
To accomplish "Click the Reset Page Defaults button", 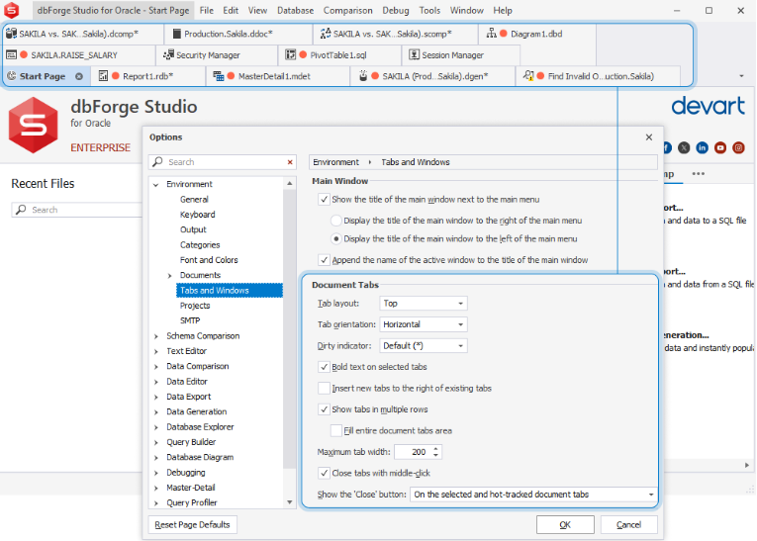I will tap(193, 524).
